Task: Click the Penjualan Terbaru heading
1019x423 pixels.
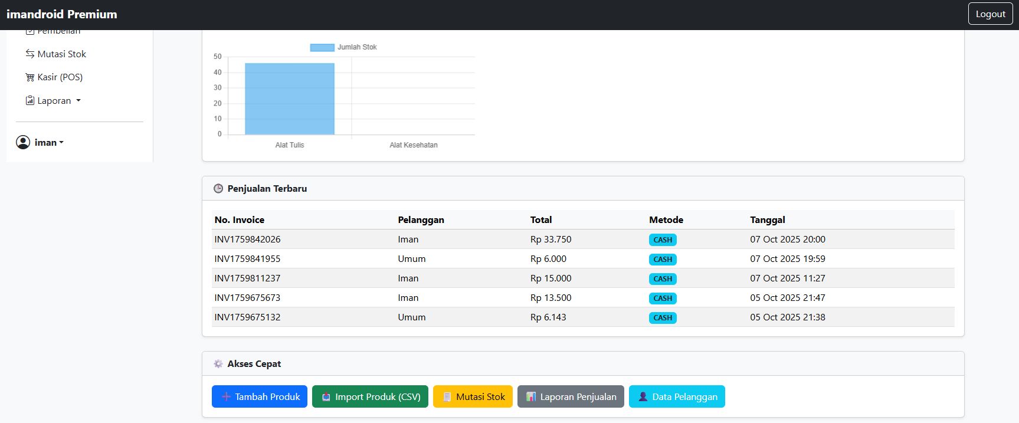Action: coord(267,189)
